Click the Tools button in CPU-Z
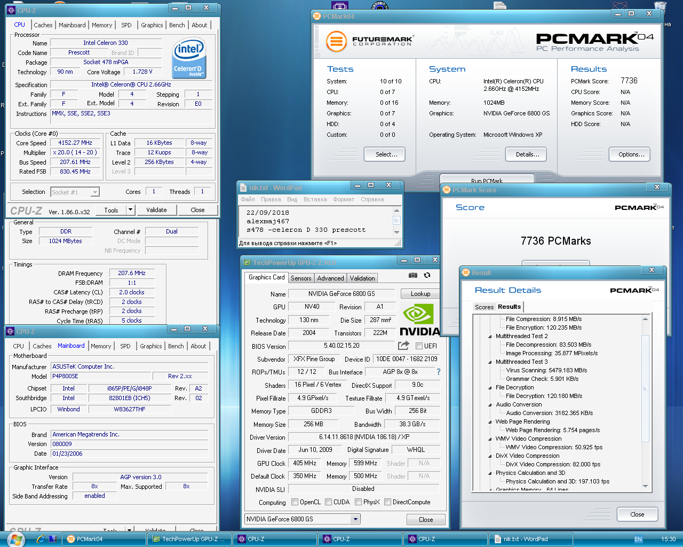This screenshot has height=547, width=683. 111,209
